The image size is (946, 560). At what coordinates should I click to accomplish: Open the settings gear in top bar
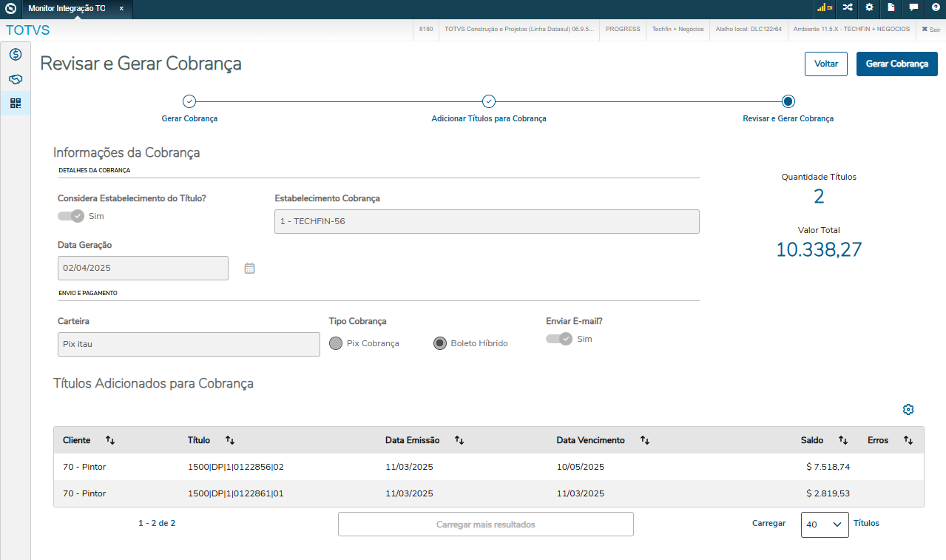click(870, 7)
